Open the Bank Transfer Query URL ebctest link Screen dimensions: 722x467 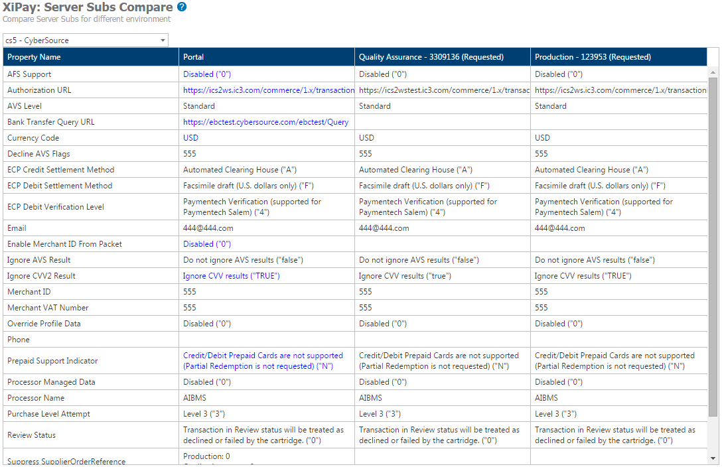pyautogui.click(x=265, y=122)
